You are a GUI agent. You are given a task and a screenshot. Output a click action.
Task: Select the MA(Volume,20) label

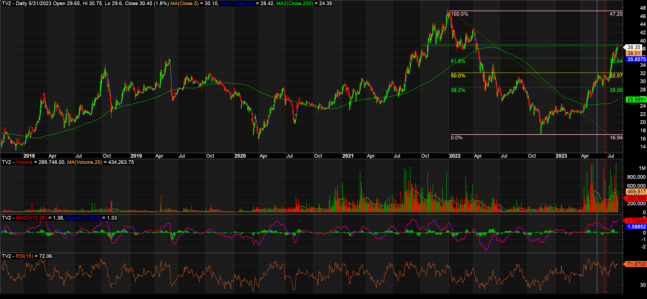(x=84, y=162)
